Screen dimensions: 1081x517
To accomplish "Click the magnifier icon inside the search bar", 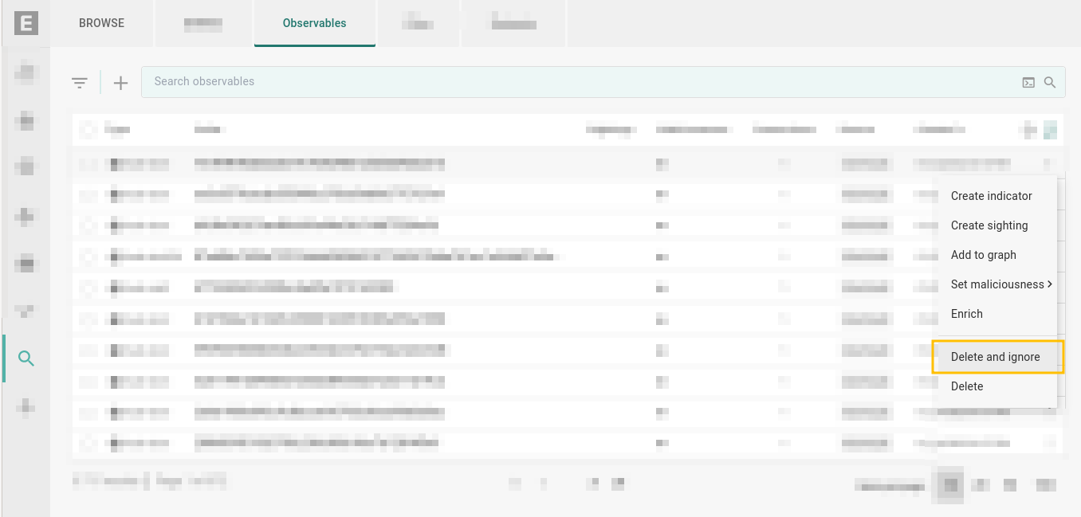I will (1050, 82).
